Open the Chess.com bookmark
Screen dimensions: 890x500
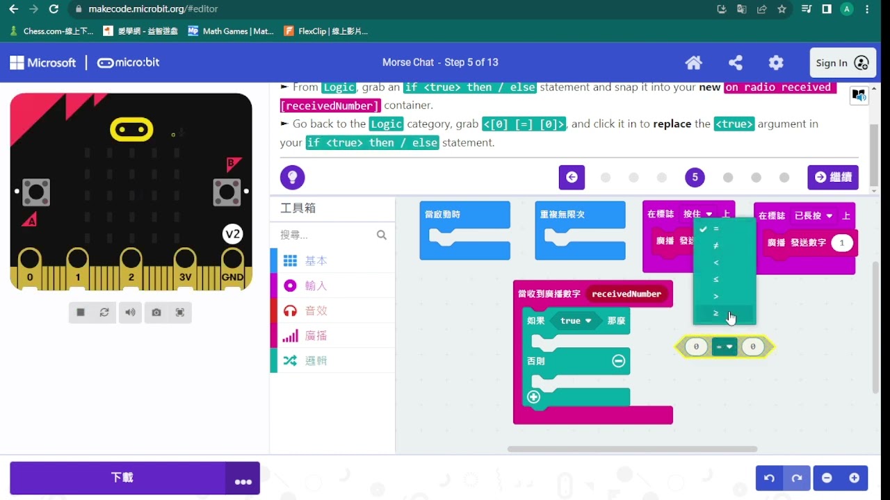pos(51,31)
